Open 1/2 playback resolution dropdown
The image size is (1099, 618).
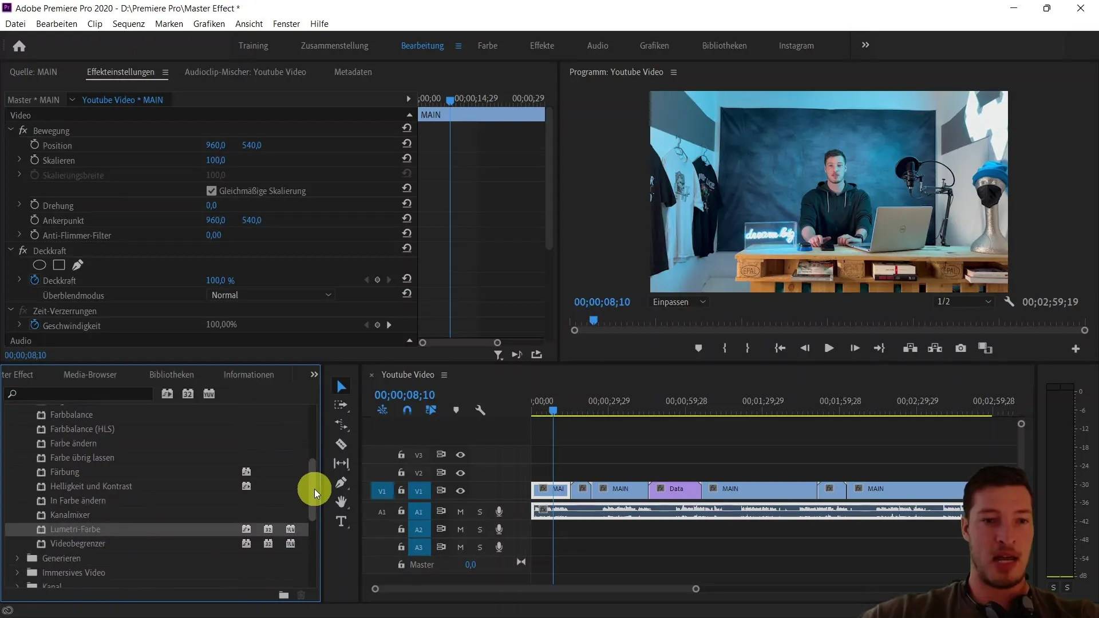click(x=964, y=302)
